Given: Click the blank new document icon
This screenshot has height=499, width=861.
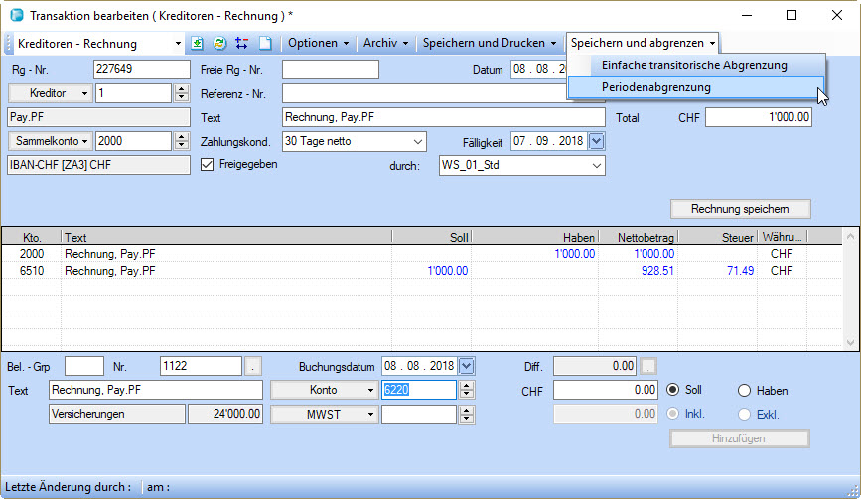Looking at the screenshot, I should (x=264, y=44).
